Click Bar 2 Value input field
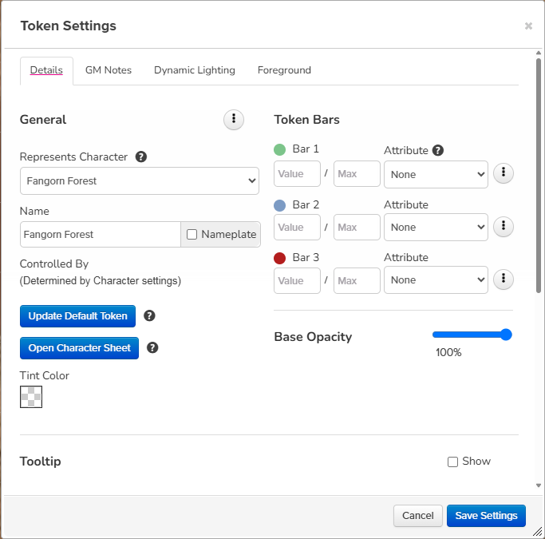The height and width of the screenshot is (539, 545). coord(297,227)
